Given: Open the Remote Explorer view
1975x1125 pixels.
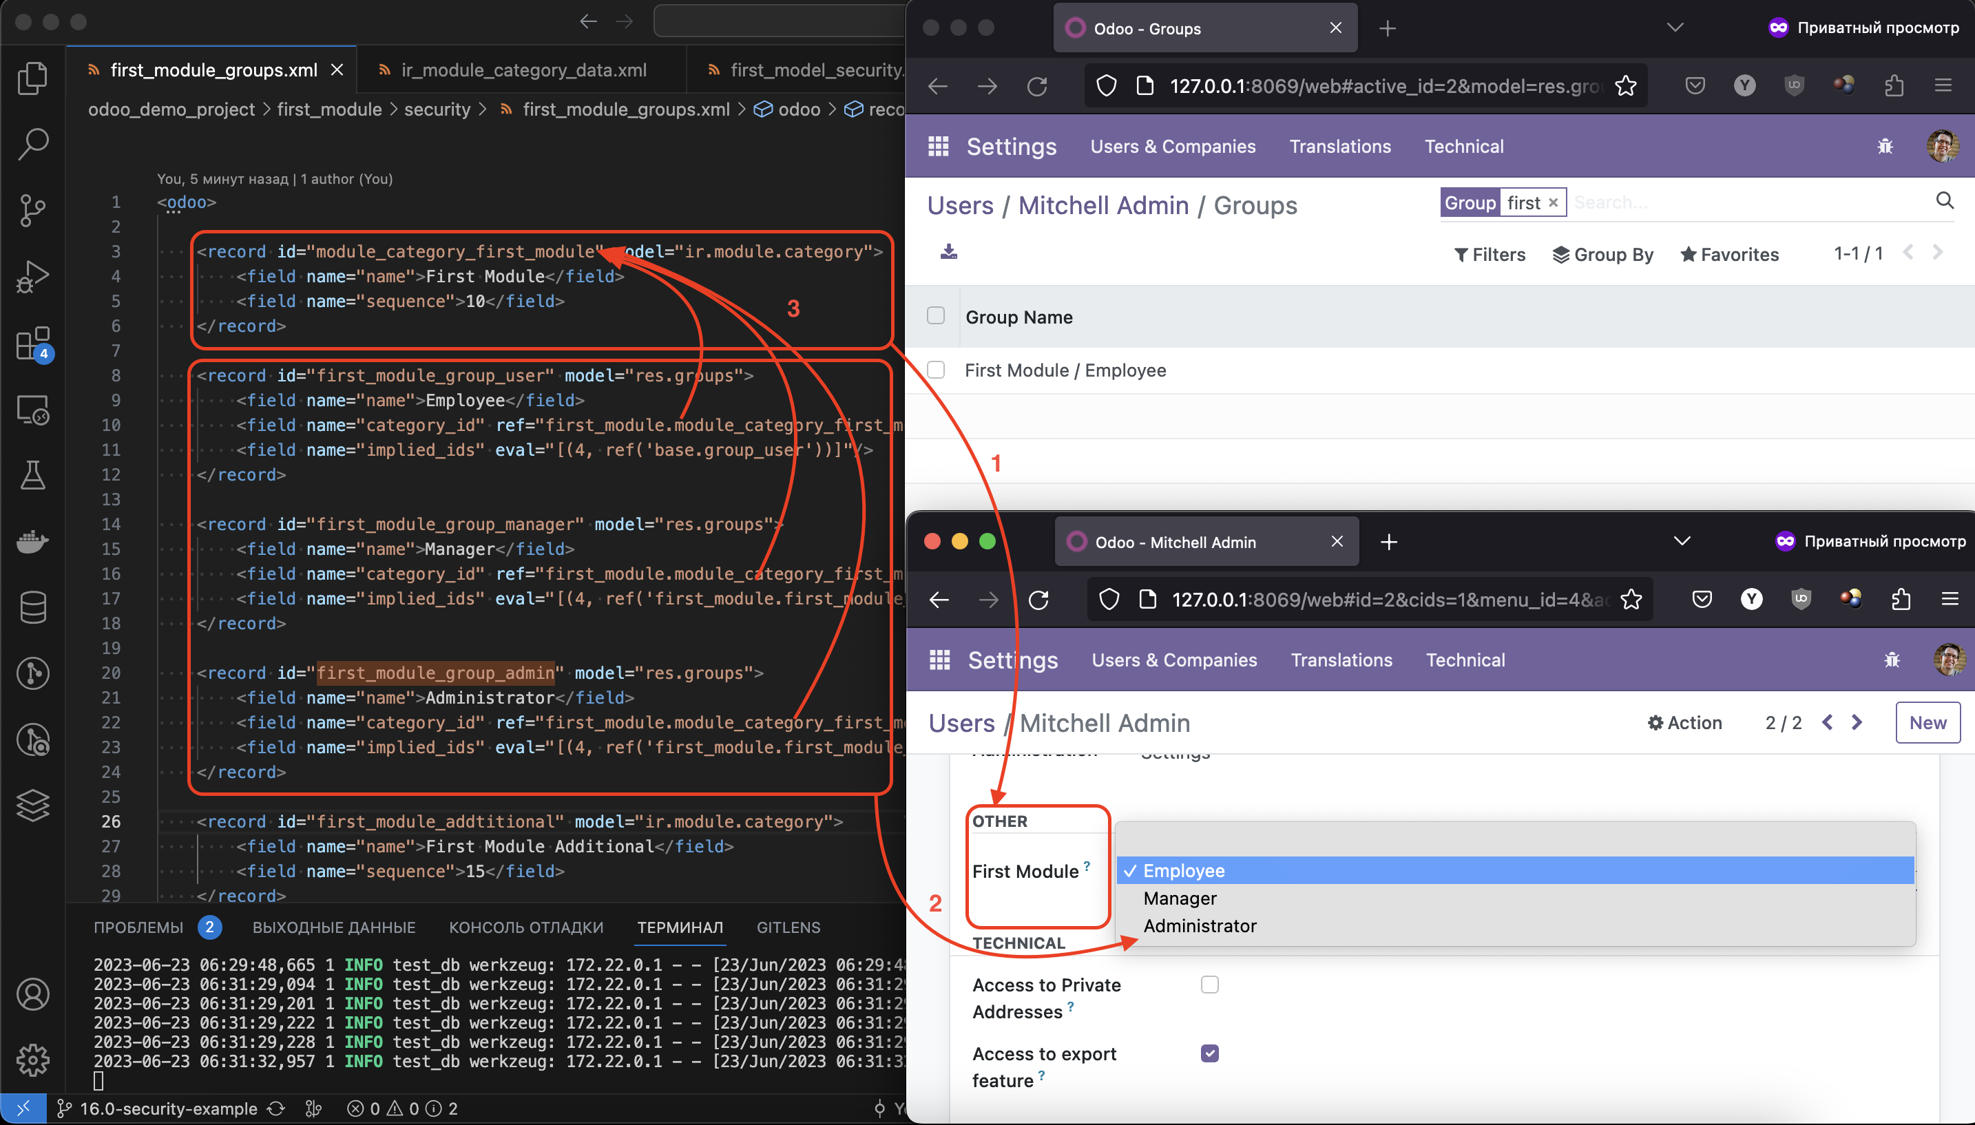Looking at the screenshot, I should (x=32, y=410).
